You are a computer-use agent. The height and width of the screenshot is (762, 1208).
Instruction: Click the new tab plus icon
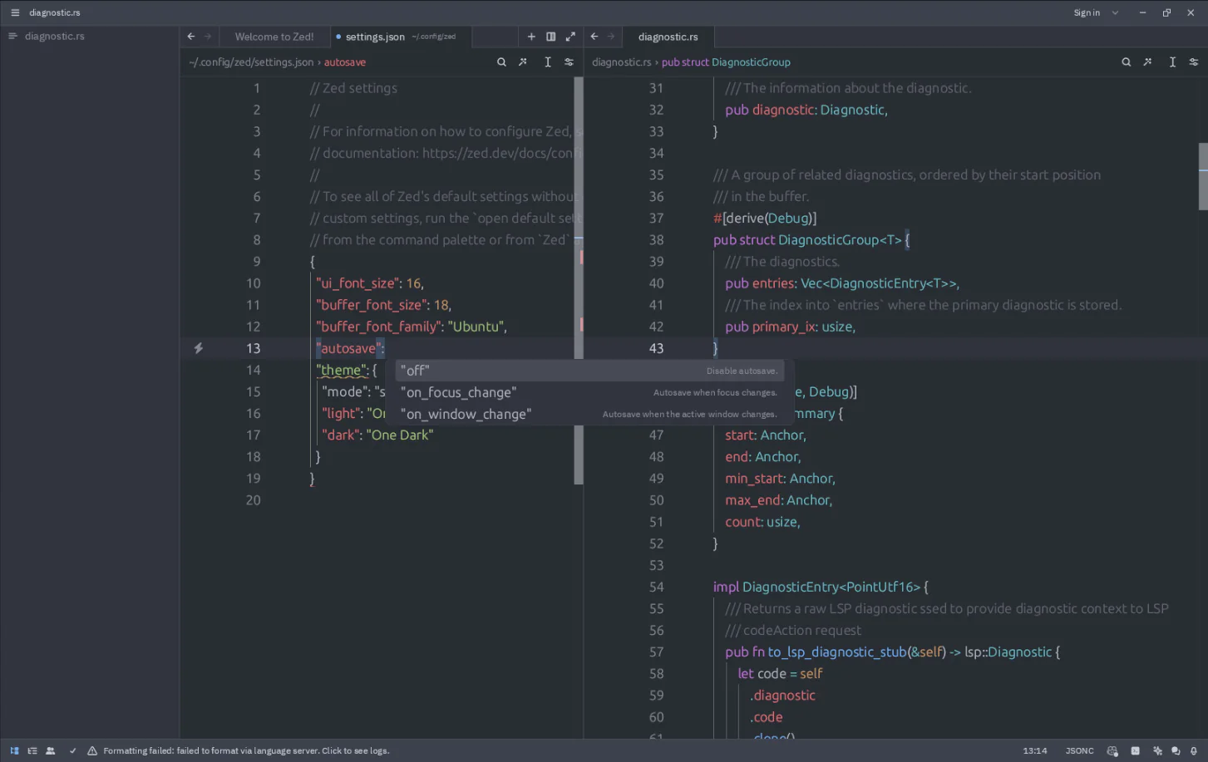point(531,37)
